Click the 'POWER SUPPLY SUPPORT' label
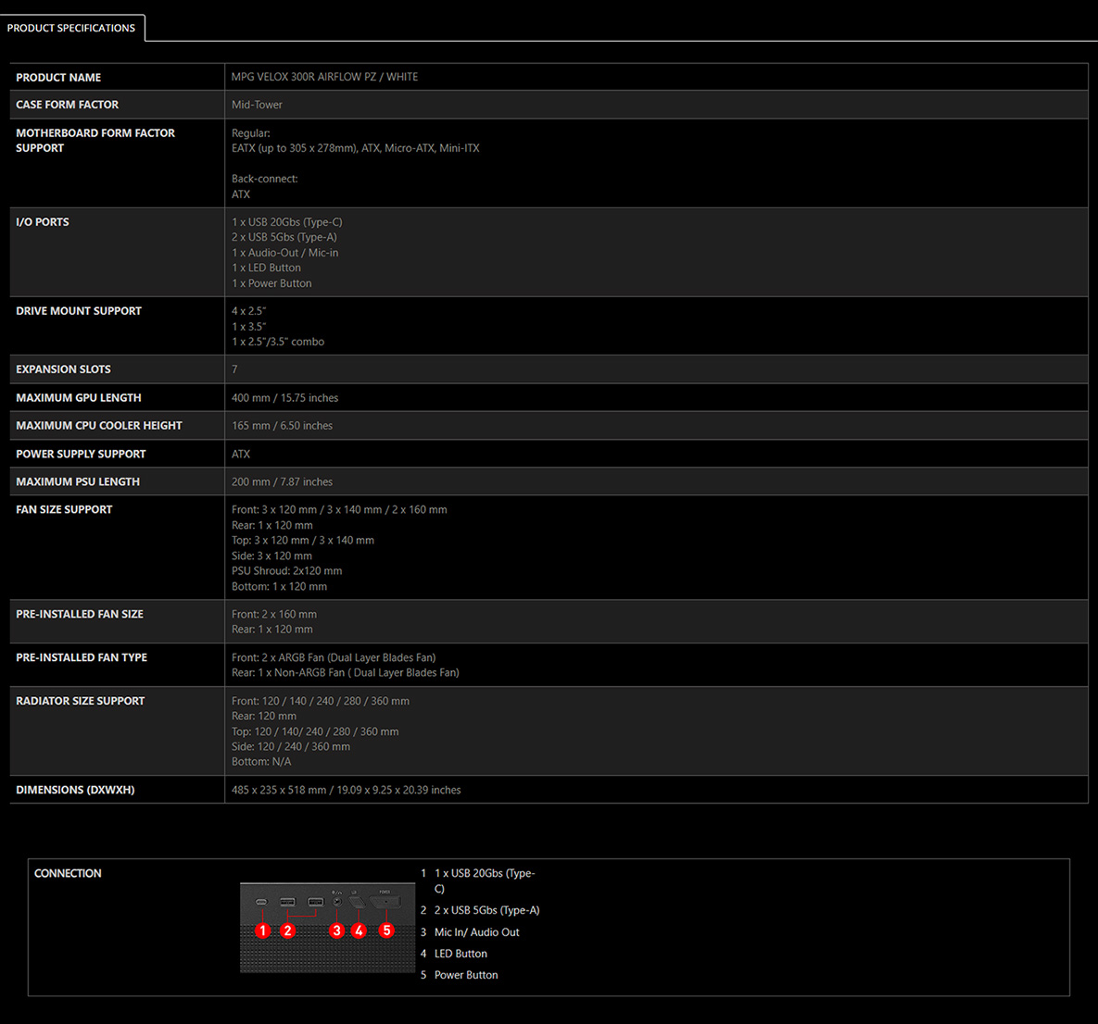 click(81, 455)
